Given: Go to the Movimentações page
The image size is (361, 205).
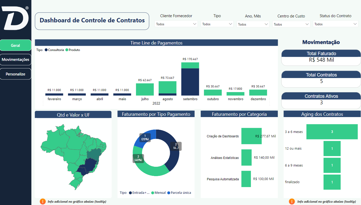Looking at the screenshot, I should (16, 60).
